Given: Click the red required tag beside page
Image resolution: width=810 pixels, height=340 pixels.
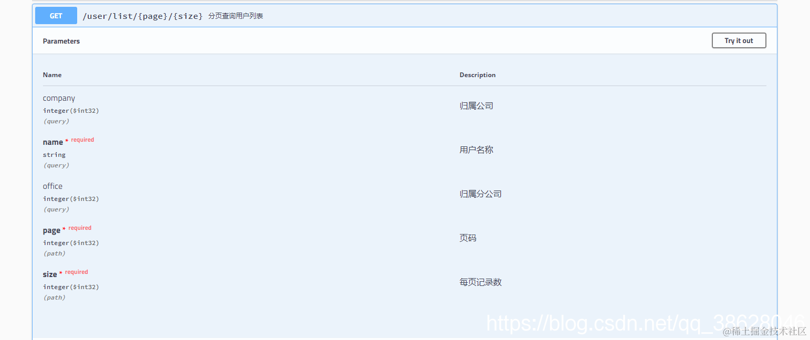Looking at the screenshot, I should pos(79,228).
